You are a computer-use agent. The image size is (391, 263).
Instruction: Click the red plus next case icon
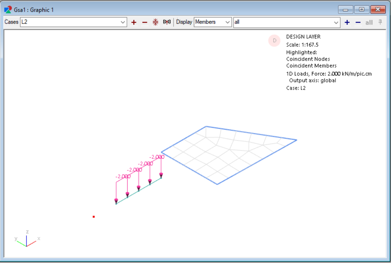tap(134, 22)
